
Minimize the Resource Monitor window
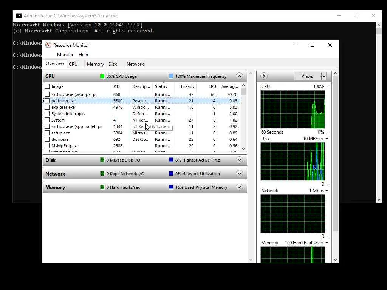[x=296, y=45]
